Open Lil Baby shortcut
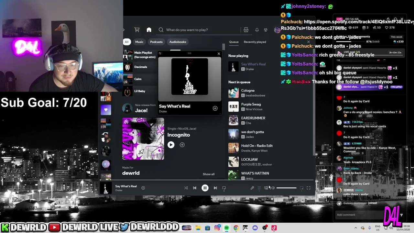 tap(140, 91)
